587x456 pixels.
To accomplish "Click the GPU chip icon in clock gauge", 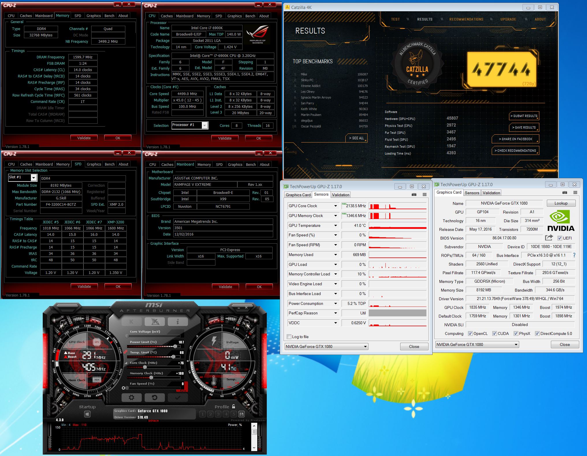I will click(x=97, y=342).
